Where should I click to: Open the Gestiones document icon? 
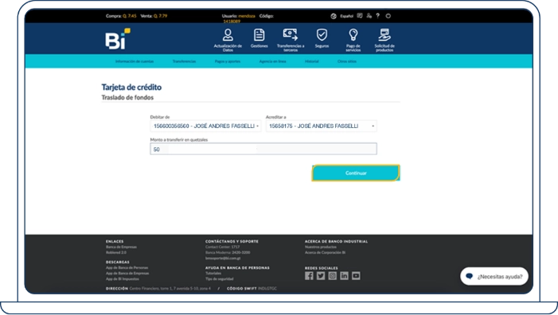[259, 35]
